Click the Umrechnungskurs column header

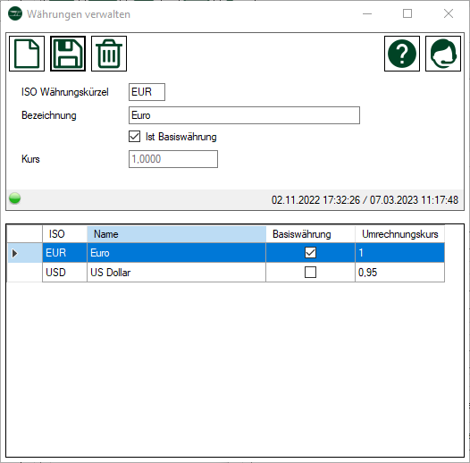[x=399, y=234]
